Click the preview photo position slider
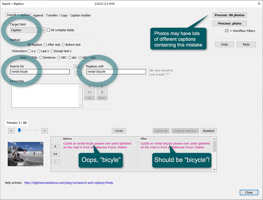Image resolution: width=263 pixels, height=200 pixels. 19,130
